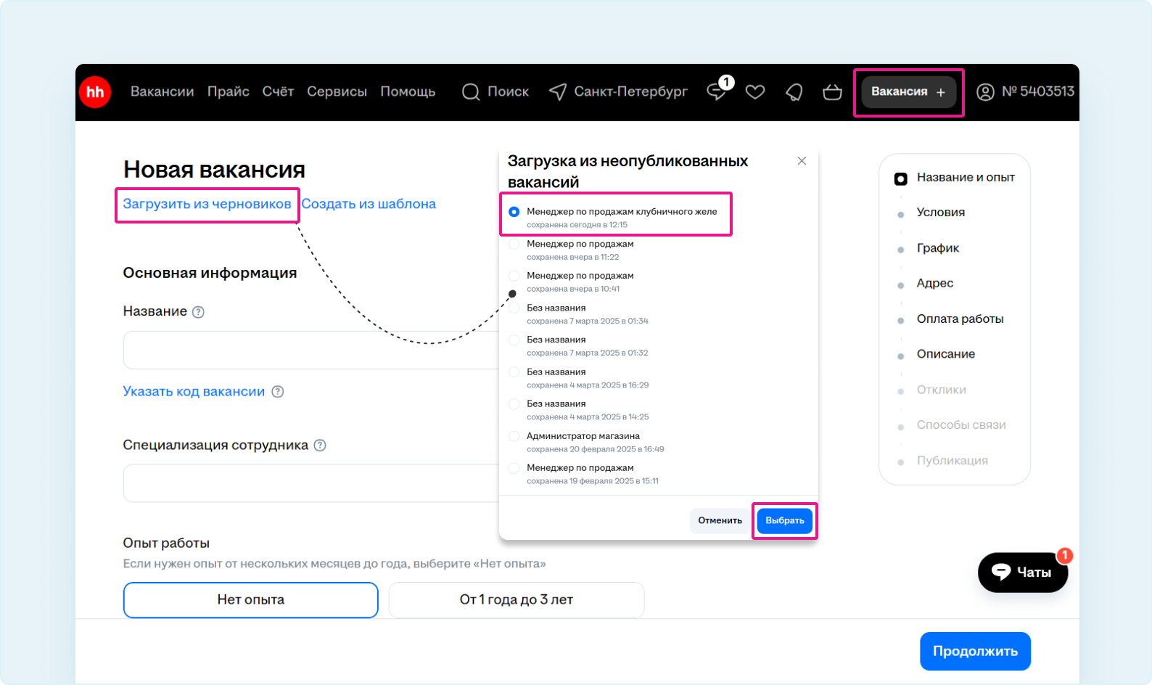The width and height of the screenshot is (1152, 685).
Task: Close the draft loading dialog
Action: click(802, 161)
